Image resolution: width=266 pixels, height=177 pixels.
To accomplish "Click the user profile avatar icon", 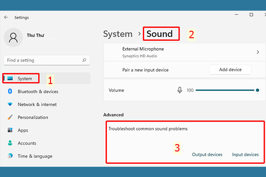I will point(13,38).
